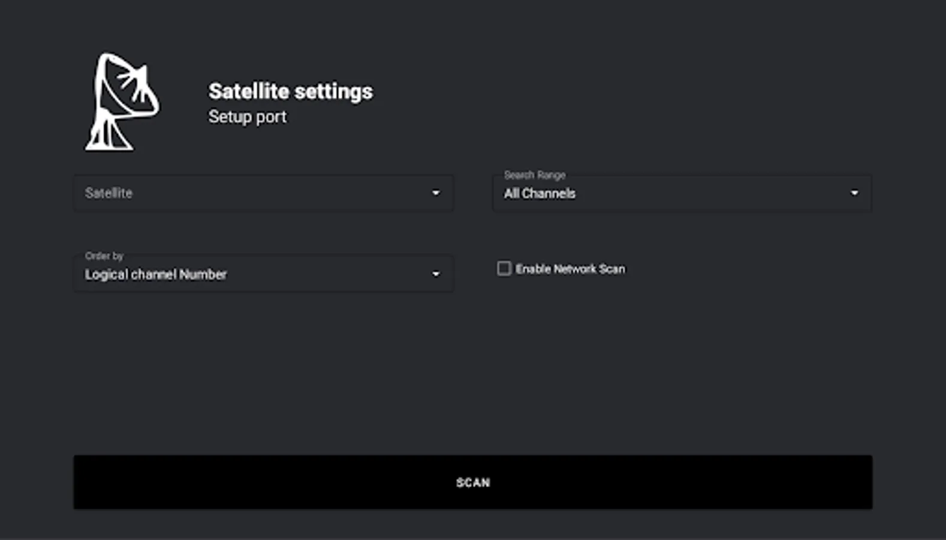Click the Enable Network Scan label text
Screen dimensions: 946x540
(x=570, y=269)
